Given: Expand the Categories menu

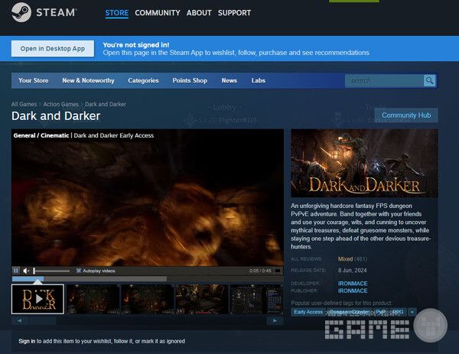Looking at the screenshot, I should click(x=143, y=80).
